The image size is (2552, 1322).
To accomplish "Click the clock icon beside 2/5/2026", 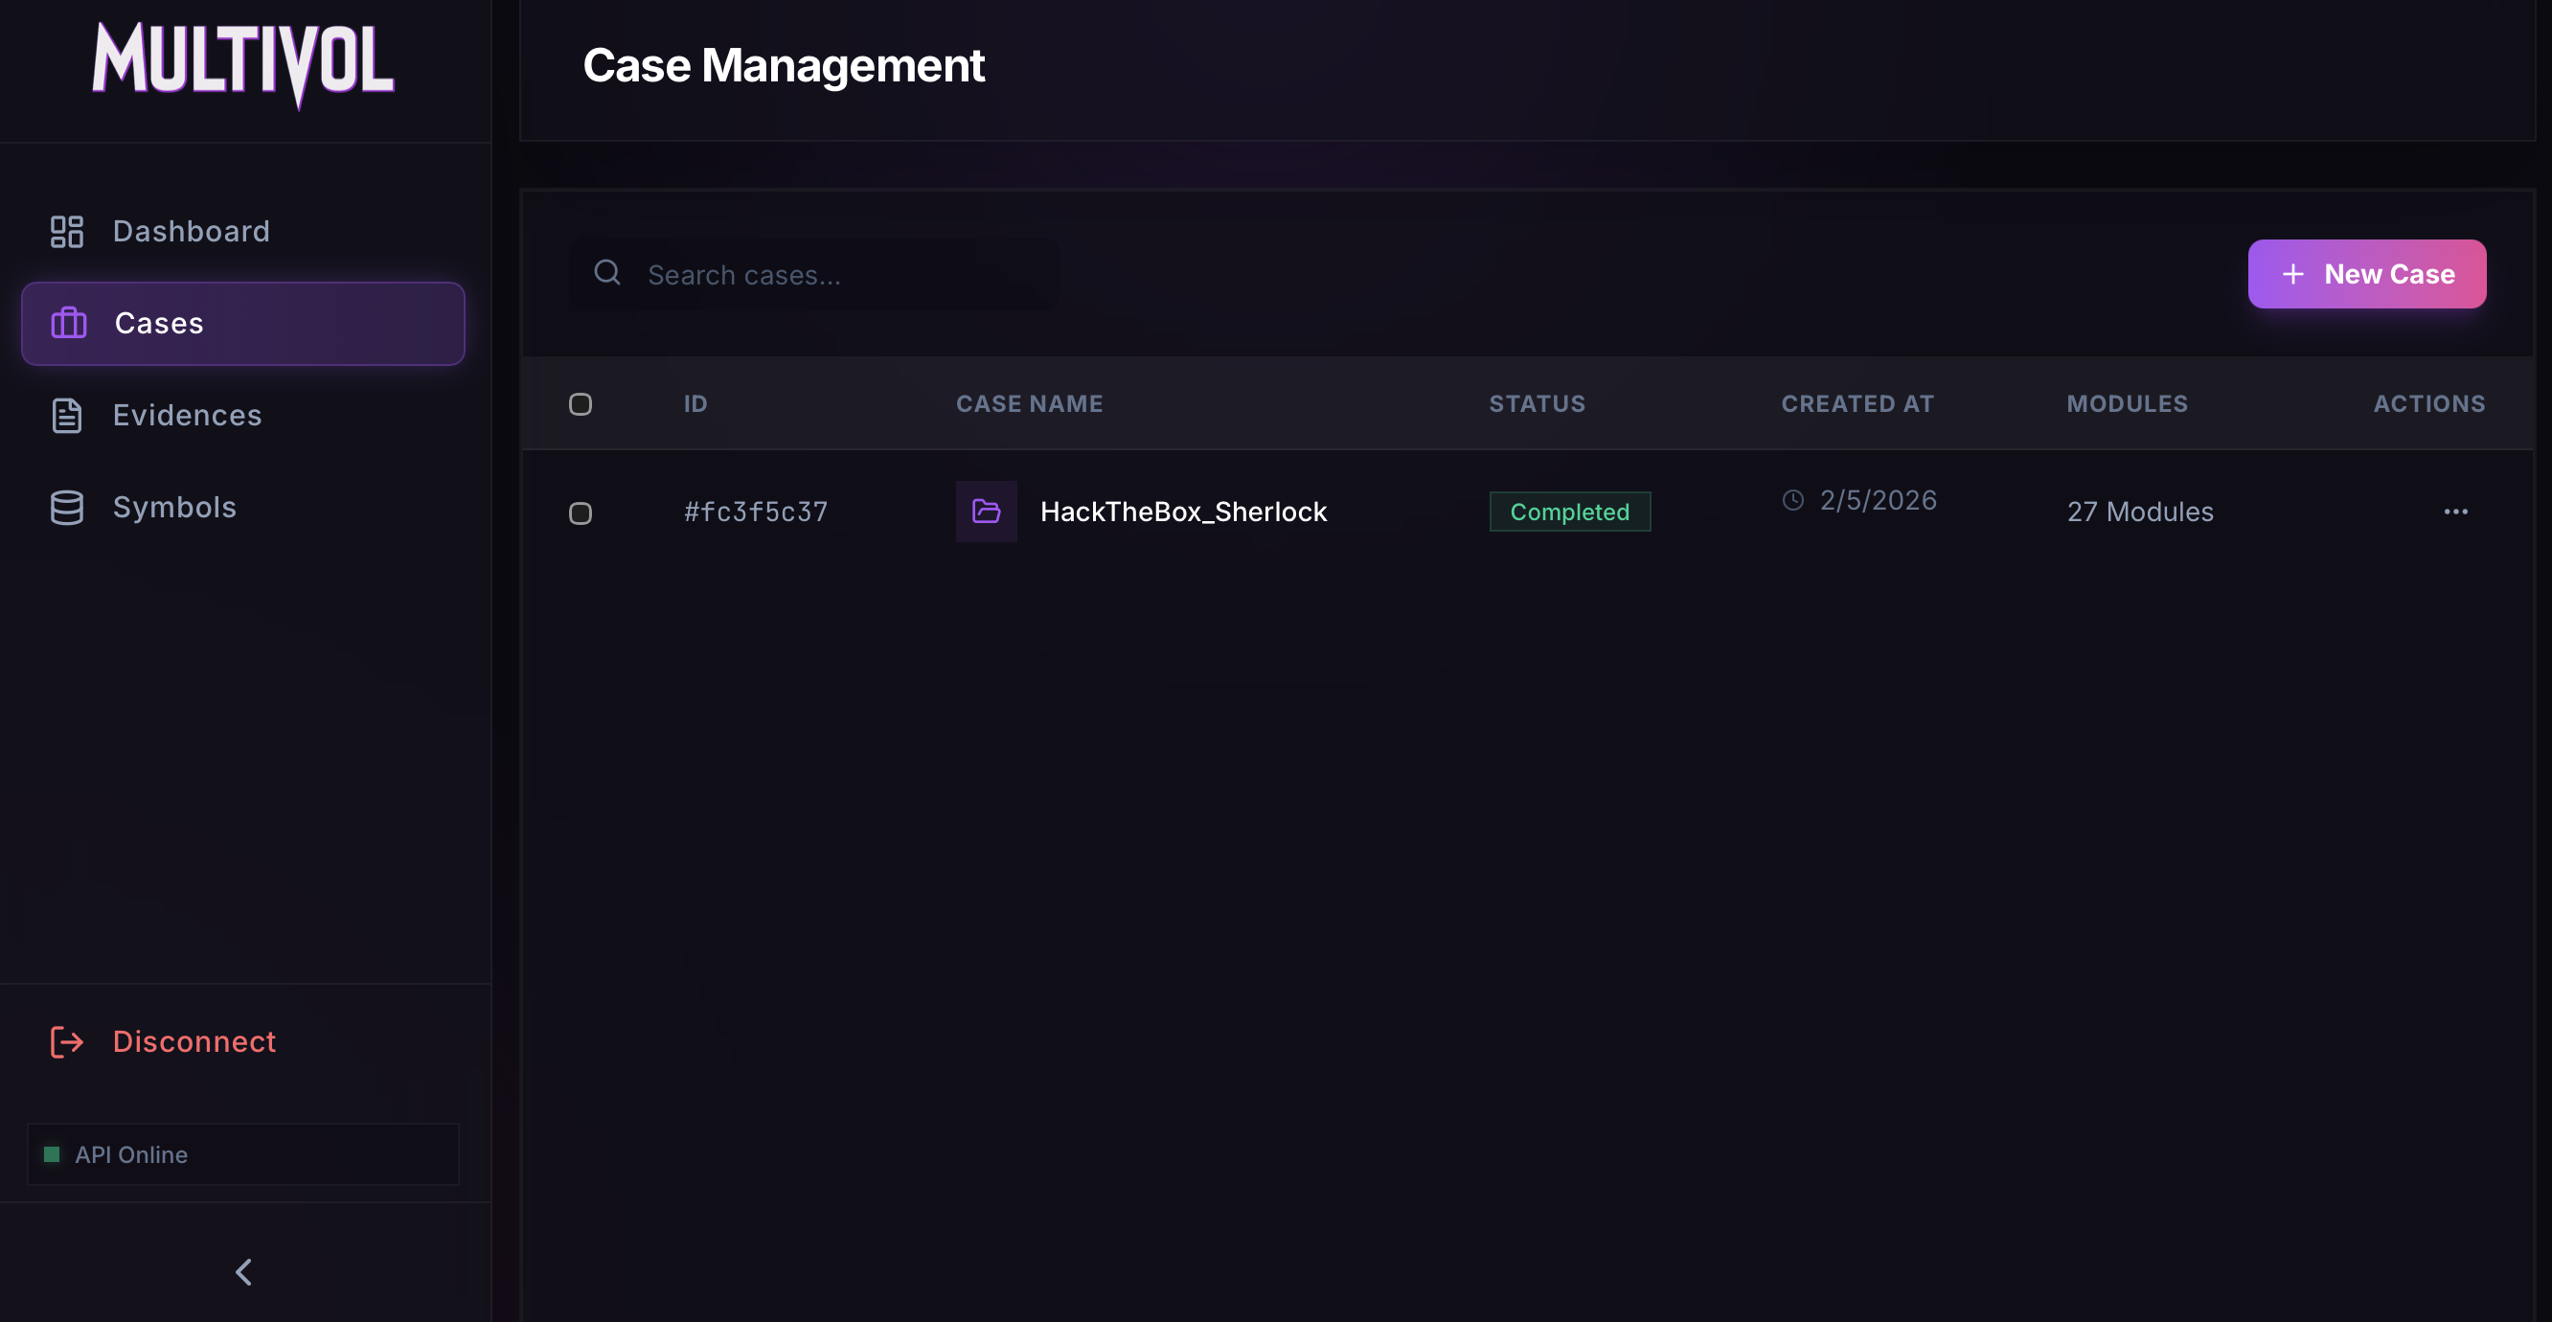I will pyautogui.click(x=1792, y=500).
